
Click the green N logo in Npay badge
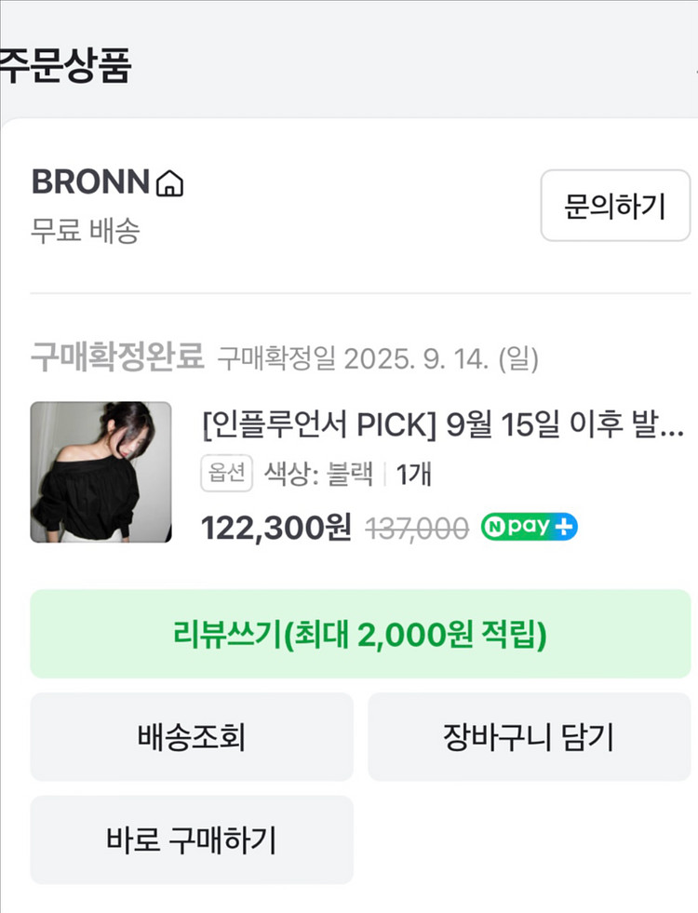coord(494,528)
